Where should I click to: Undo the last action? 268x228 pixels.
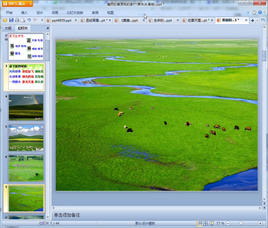[29, 20]
